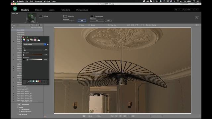Click the shopping cart store icon
Viewport: 212px width, 119px height.
[176, 10]
